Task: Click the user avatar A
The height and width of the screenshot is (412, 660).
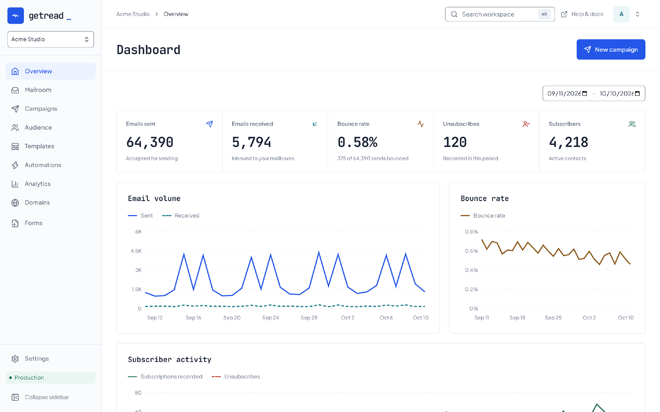Action: tap(621, 14)
